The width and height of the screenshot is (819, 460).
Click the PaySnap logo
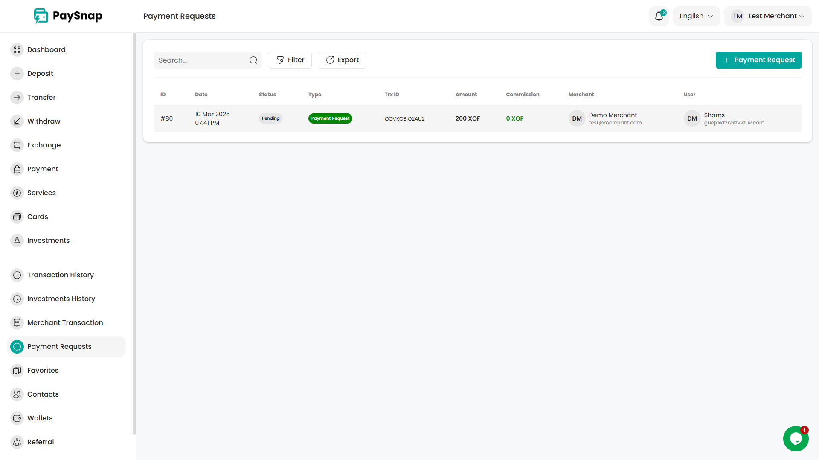click(68, 16)
